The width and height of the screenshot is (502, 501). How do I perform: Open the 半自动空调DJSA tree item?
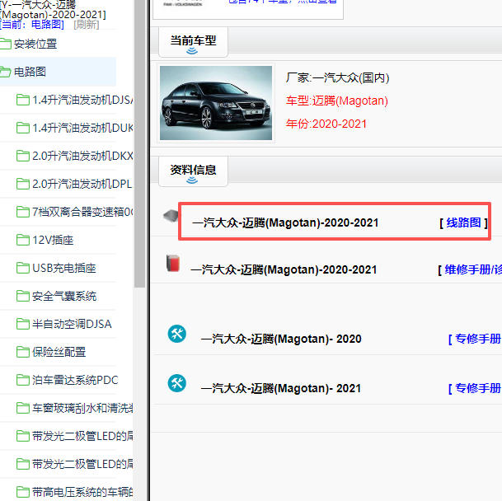point(72,324)
